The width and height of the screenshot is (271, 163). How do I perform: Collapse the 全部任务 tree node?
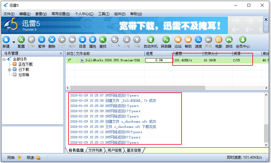point(4,60)
